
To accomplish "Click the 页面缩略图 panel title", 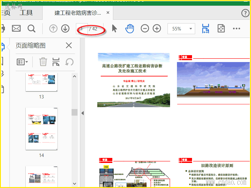I will coord(30,45).
